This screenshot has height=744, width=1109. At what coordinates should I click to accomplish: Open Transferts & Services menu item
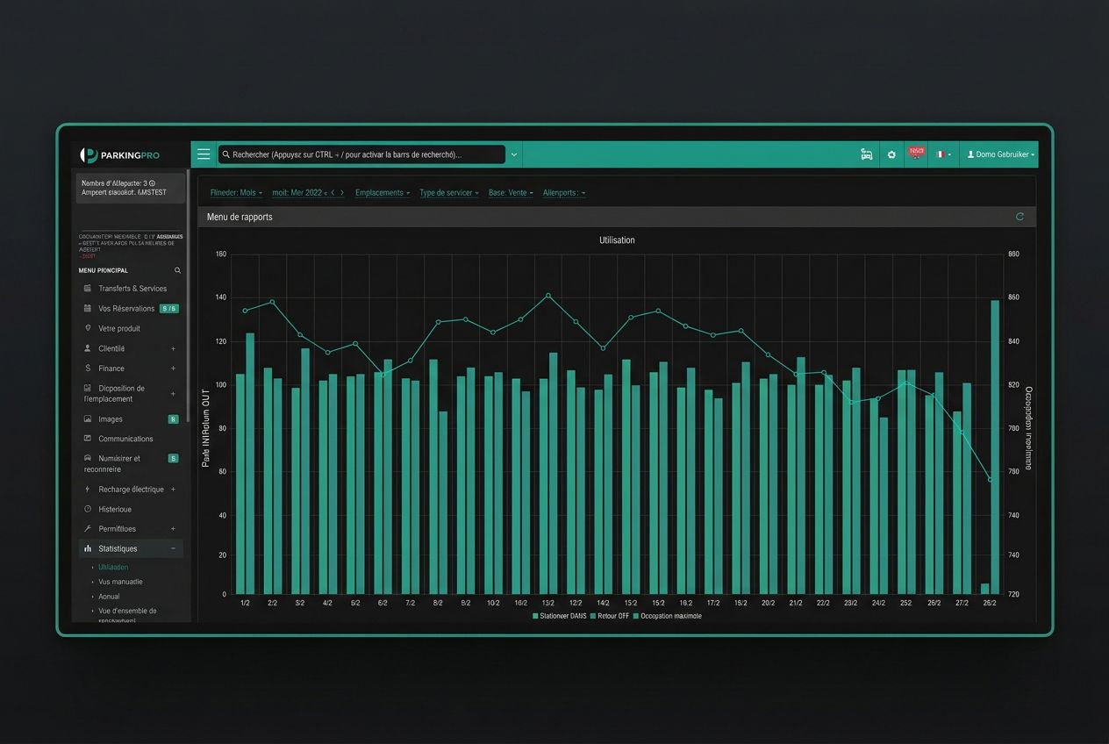click(x=132, y=288)
